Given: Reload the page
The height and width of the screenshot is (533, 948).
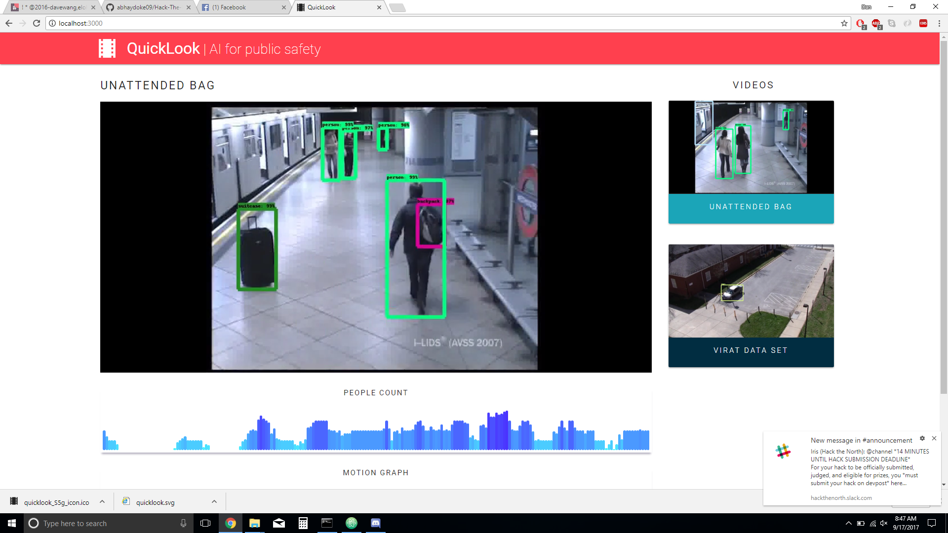Looking at the screenshot, I should [x=37, y=23].
